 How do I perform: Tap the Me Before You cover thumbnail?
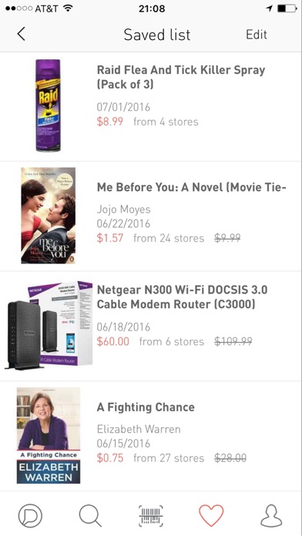coord(49,216)
